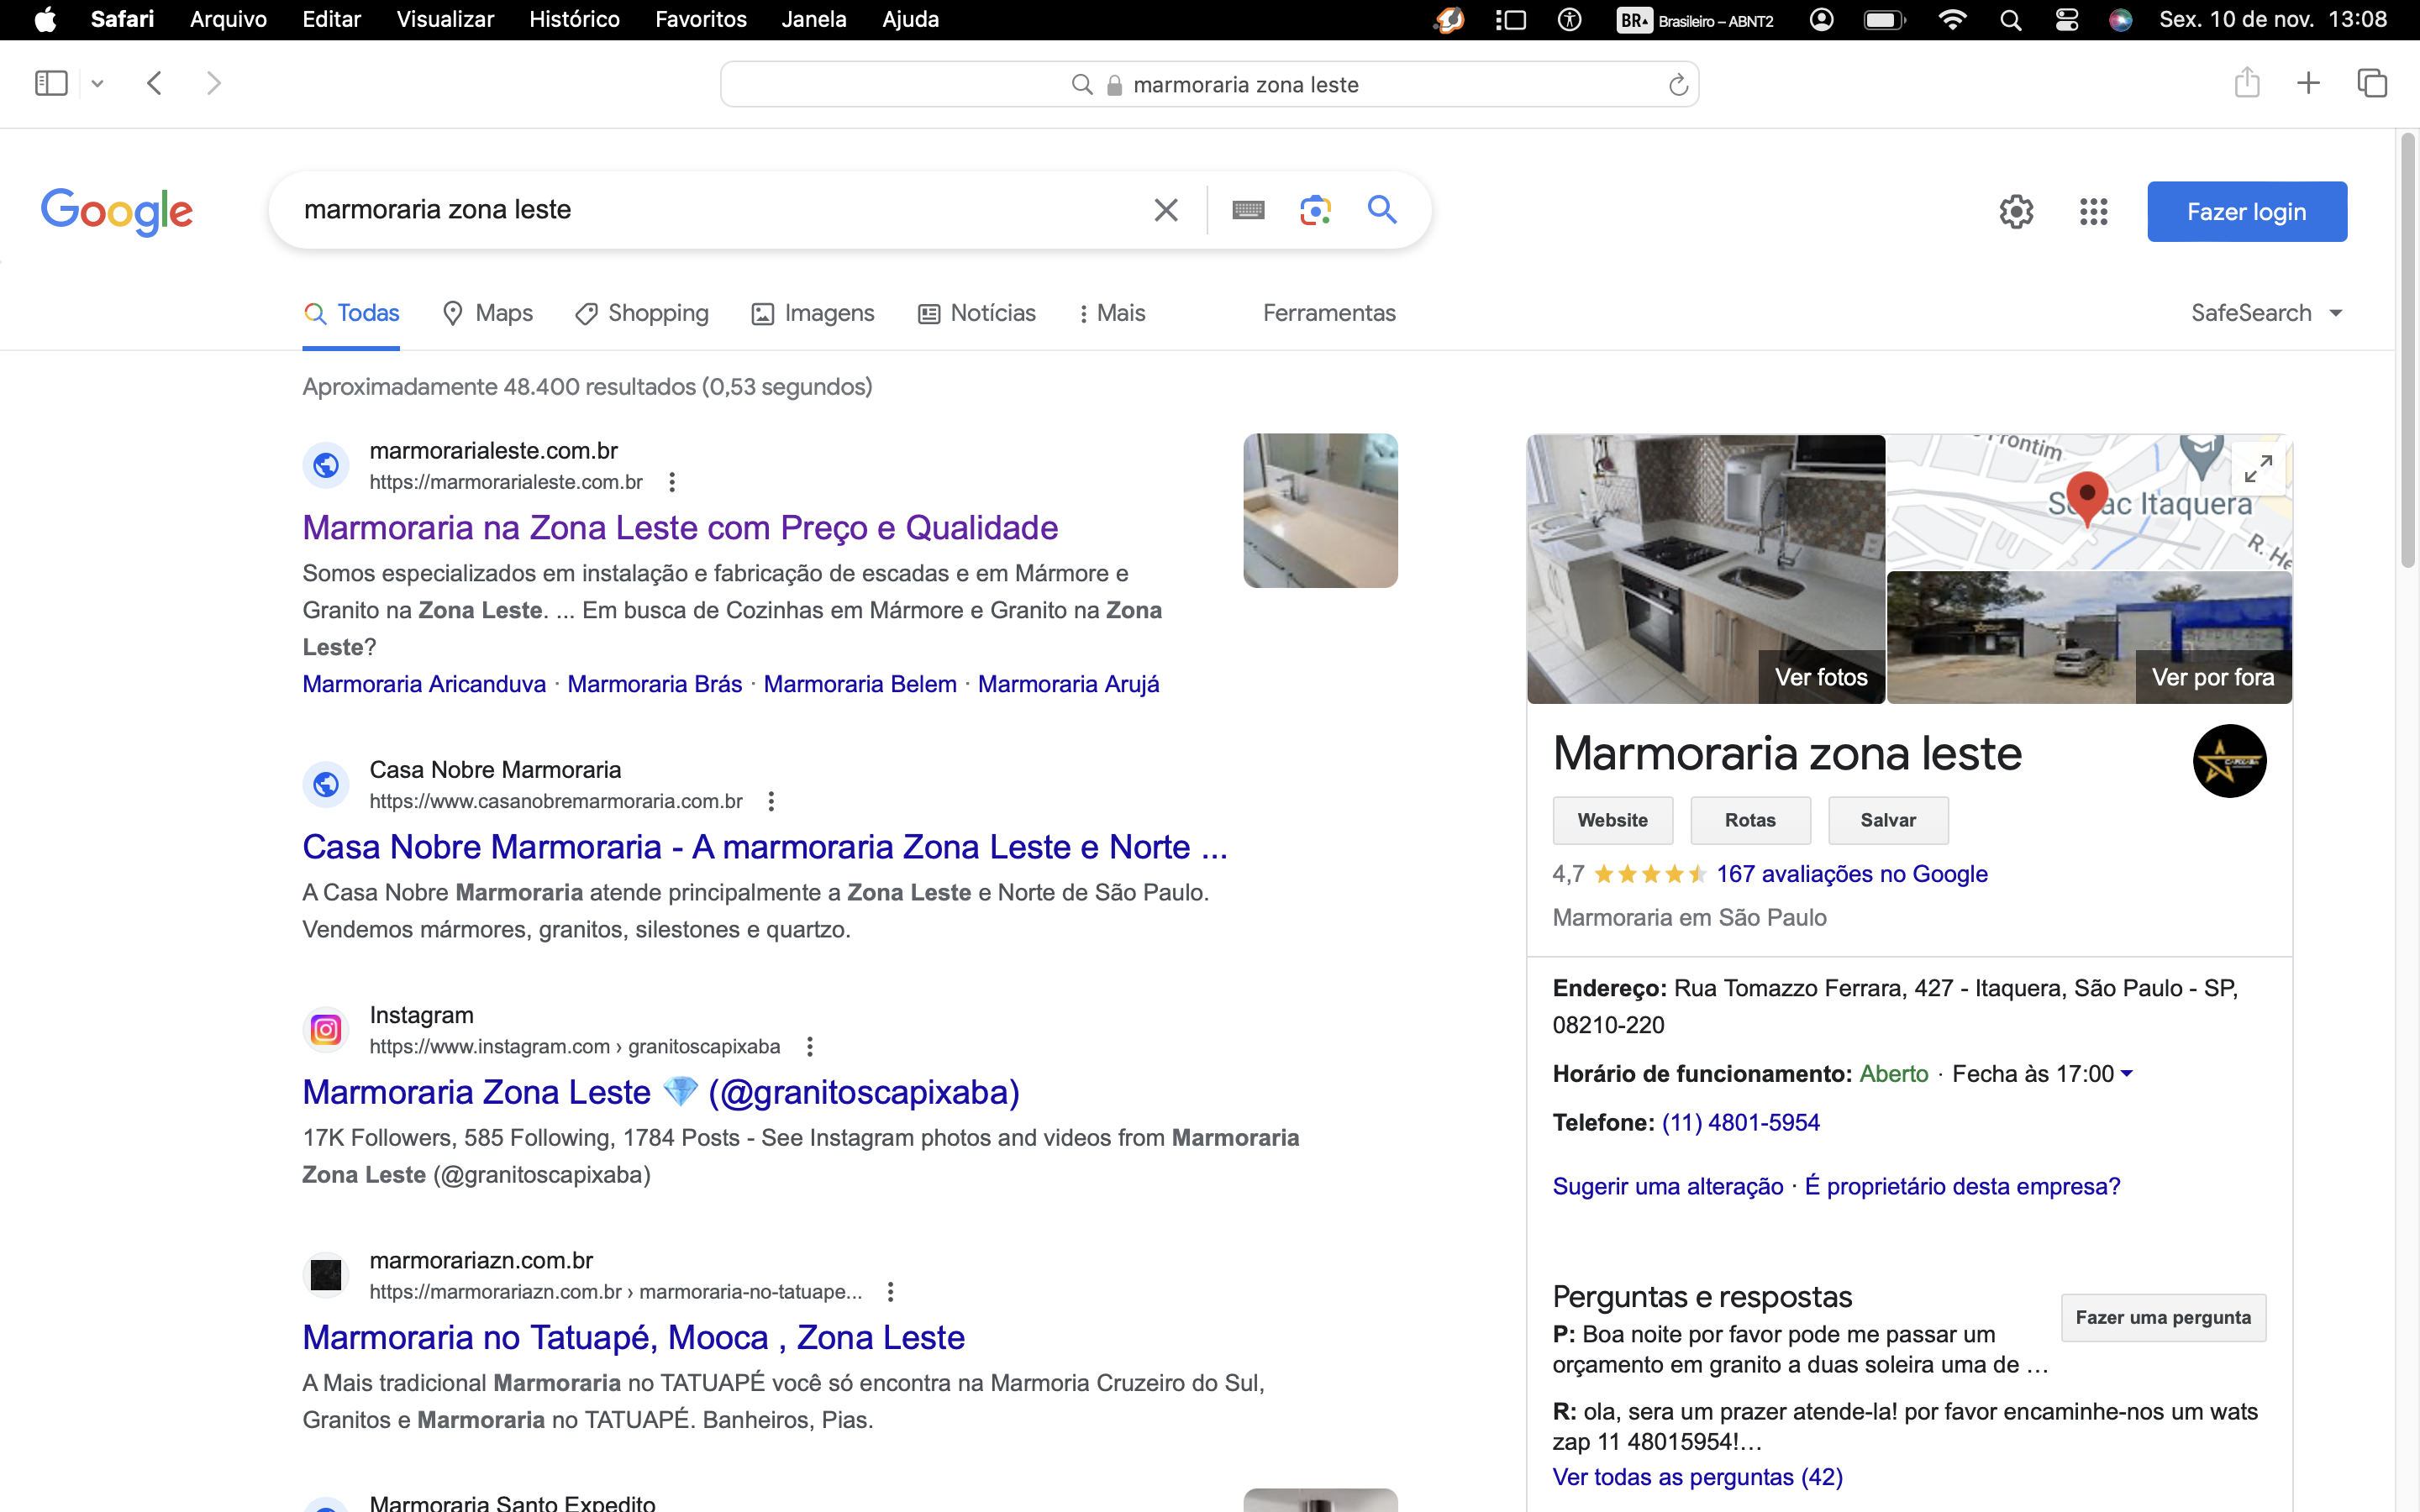Open Casa Nobre Marmoraria result link
This screenshot has height=1512, width=2420.
point(765,846)
